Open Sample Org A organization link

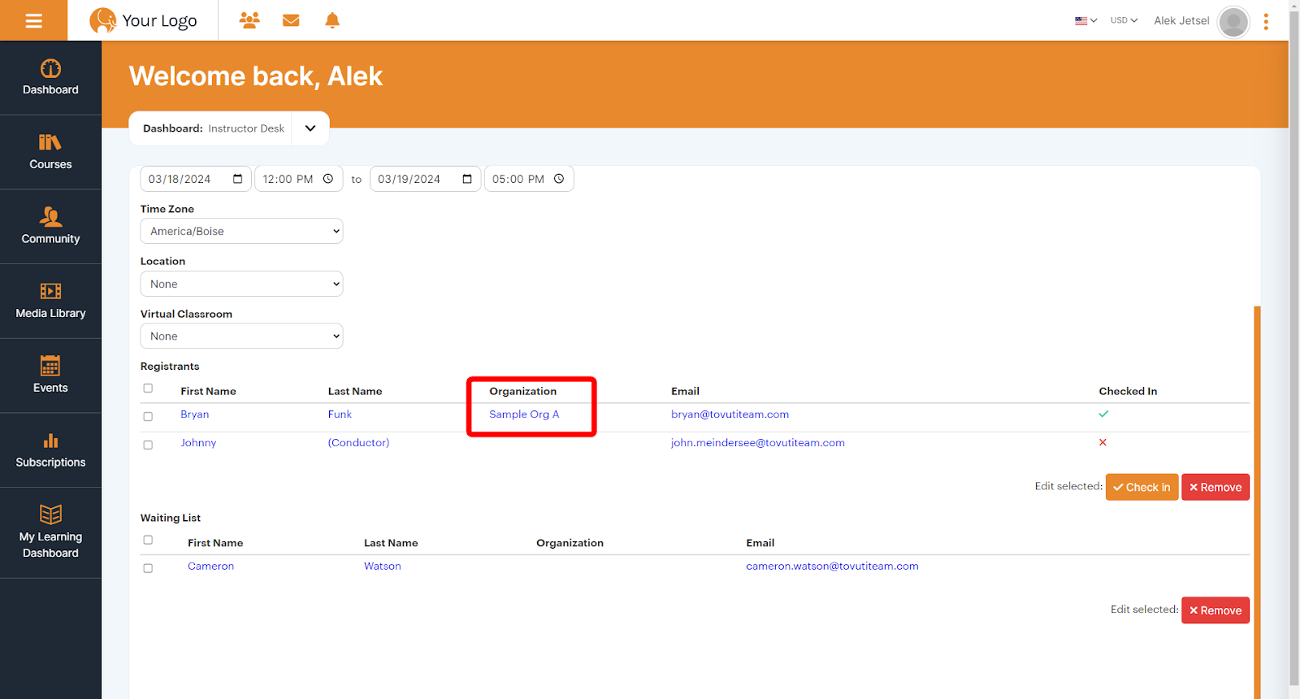[524, 415]
